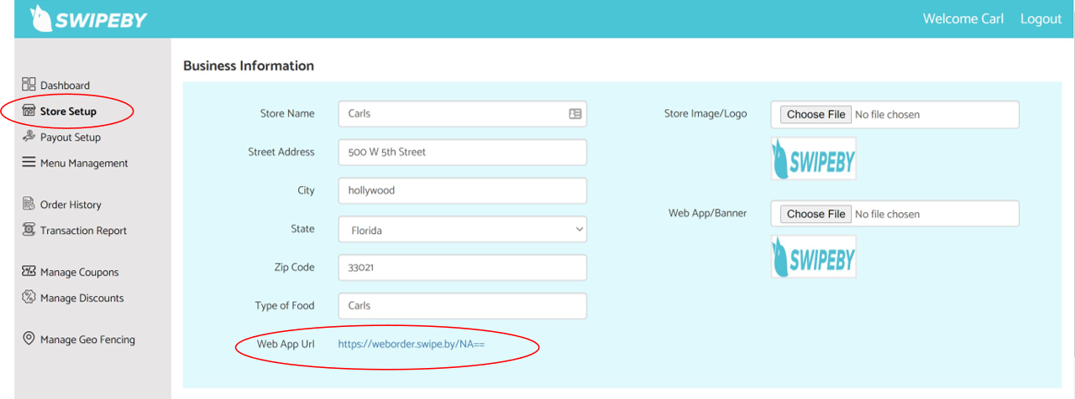The width and height of the screenshot is (1075, 399).
Task: Click the Menu Management hamburger icon
Action: click(29, 163)
